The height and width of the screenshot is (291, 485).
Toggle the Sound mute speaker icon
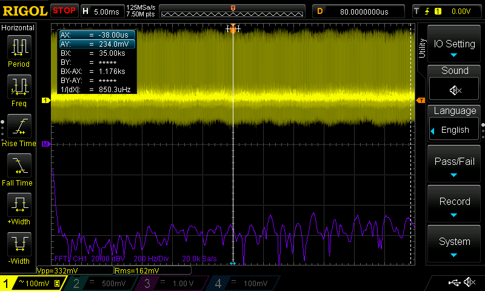455,90
